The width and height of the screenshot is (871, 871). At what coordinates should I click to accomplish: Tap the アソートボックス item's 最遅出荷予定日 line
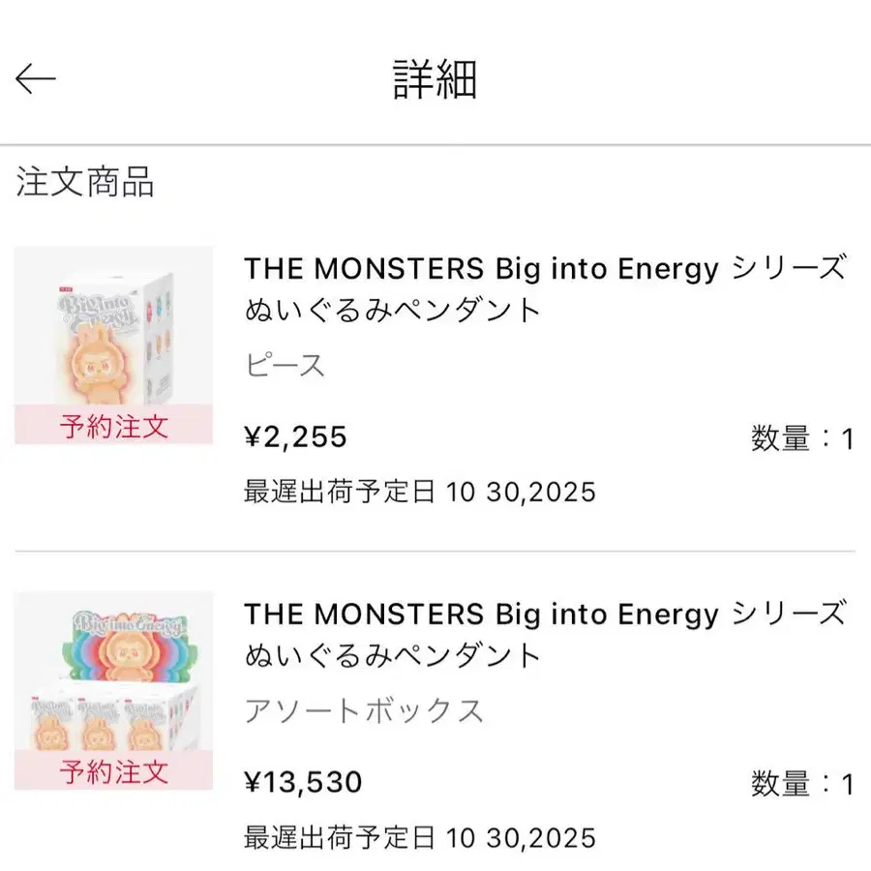point(419,836)
